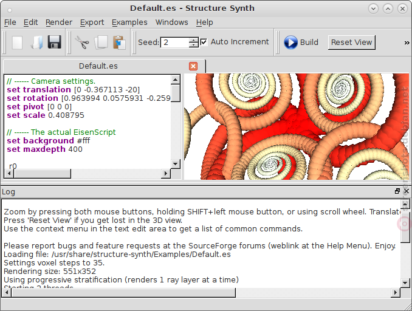Open the File menu

point(10,22)
